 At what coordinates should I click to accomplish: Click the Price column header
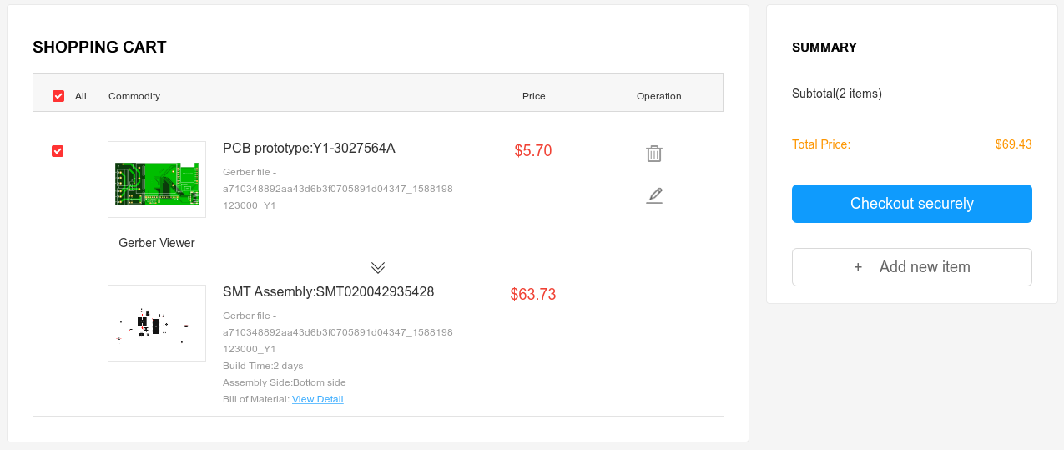[x=534, y=96]
